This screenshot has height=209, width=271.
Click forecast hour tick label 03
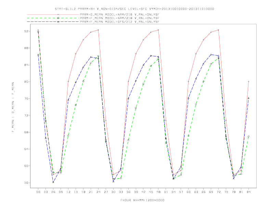coord(46,192)
